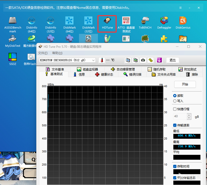Click the USB drive green check icon
The width and height of the screenshot is (207, 185).
pyautogui.click(x=107, y=39)
